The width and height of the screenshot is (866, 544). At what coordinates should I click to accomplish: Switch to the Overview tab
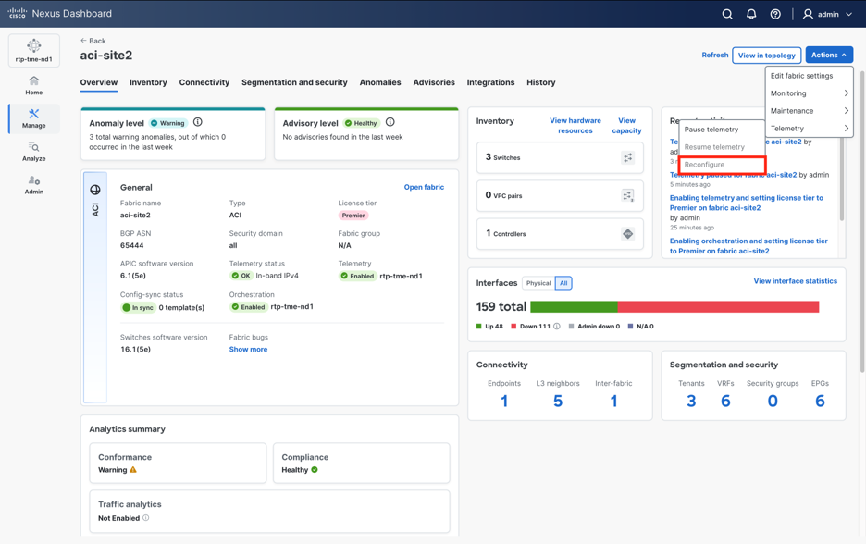99,82
